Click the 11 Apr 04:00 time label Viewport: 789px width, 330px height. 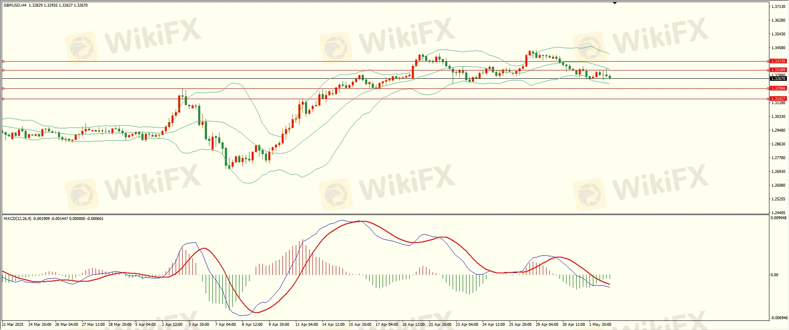pos(307,325)
